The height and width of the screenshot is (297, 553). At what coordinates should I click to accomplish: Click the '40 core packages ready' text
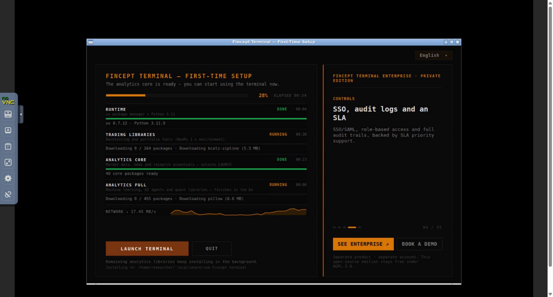[132, 173]
